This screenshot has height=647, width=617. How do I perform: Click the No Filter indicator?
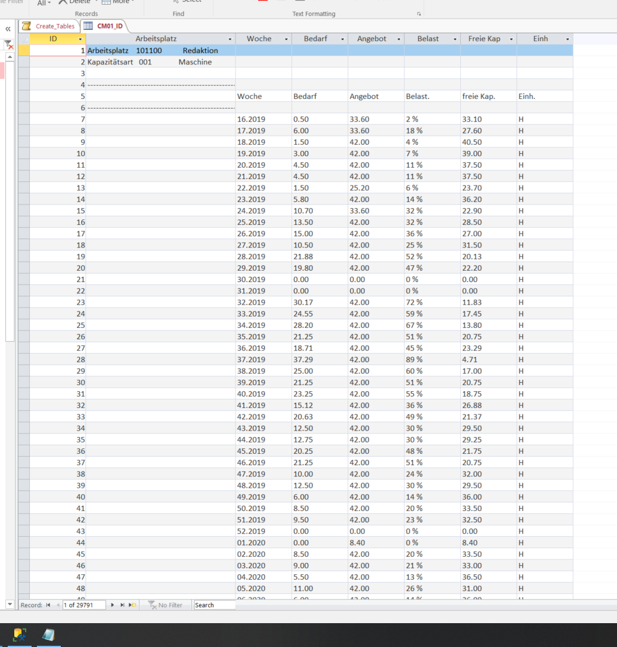pyautogui.click(x=165, y=605)
